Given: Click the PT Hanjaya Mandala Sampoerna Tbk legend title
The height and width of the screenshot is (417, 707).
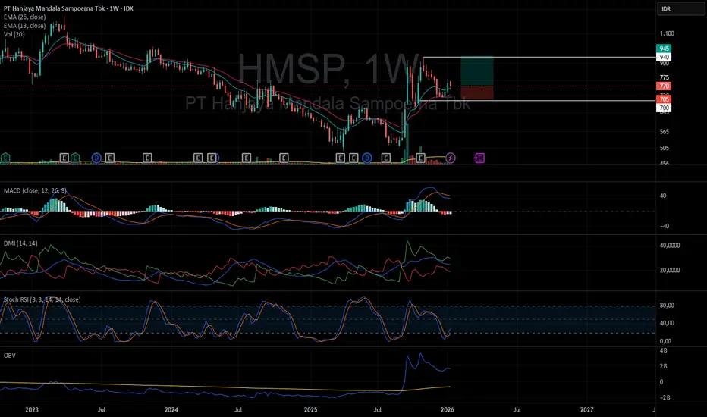Looking at the screenshot, I should (x=68, y=8).
